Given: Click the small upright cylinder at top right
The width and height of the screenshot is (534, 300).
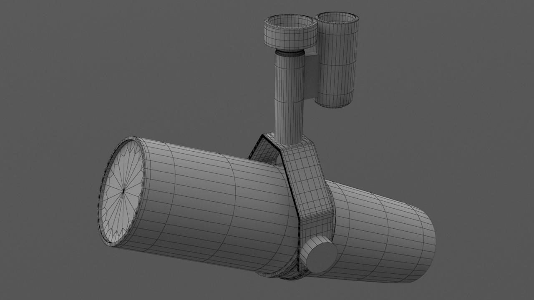Looking at the screenshot, I should (336, 62).
